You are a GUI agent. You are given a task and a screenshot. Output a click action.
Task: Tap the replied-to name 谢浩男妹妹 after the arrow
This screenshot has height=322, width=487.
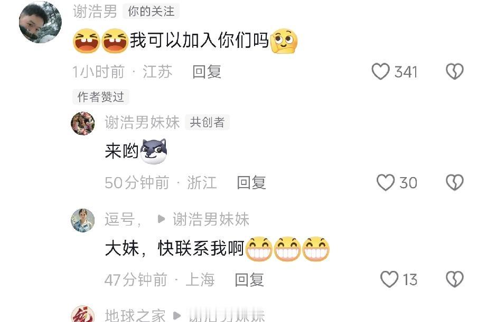211,219
